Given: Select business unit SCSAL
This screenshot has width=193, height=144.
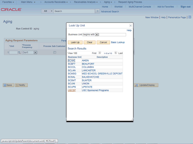Looking at the screenshot, I should tap(72, 77).
